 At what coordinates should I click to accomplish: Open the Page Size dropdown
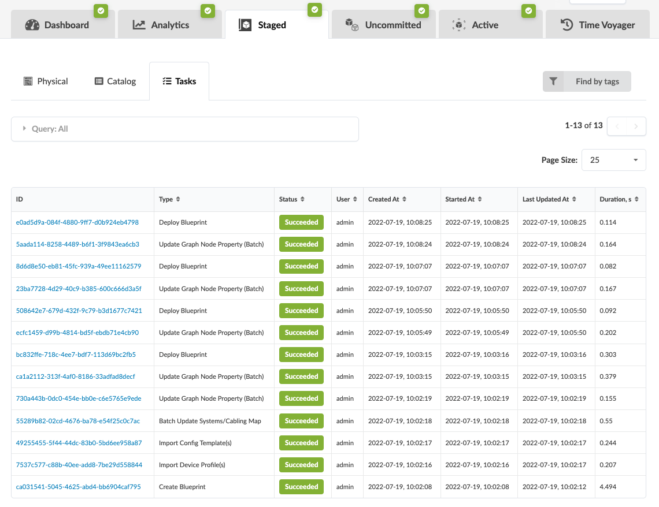pos(613,160)
